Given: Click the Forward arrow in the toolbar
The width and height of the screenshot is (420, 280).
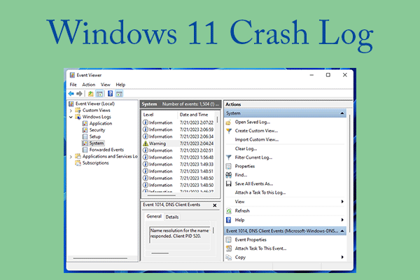Looking at the screenshot, I should (x=79, y=93).
